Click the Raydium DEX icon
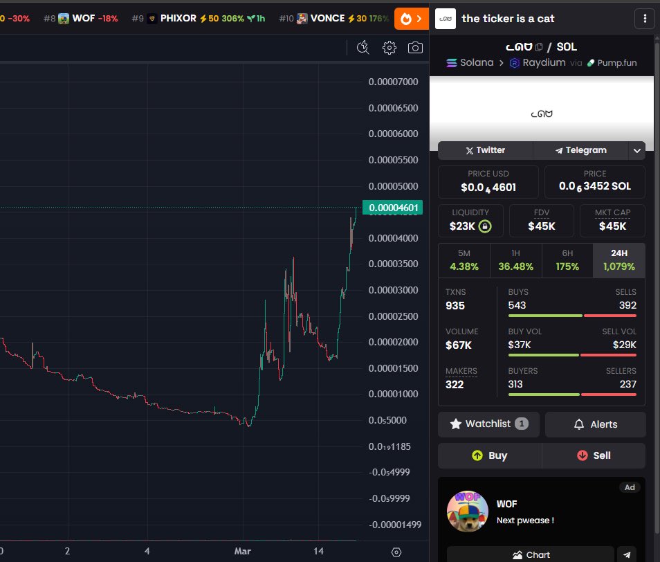The width and height of the screenshot is (660, 562). [514, 63]
